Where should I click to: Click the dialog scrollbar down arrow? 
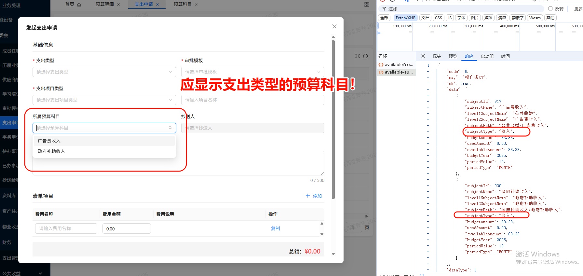pos(333,254)
